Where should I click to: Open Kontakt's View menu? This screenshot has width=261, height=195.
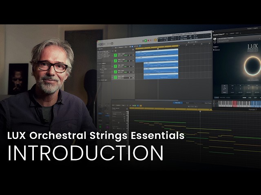[237, 33]
